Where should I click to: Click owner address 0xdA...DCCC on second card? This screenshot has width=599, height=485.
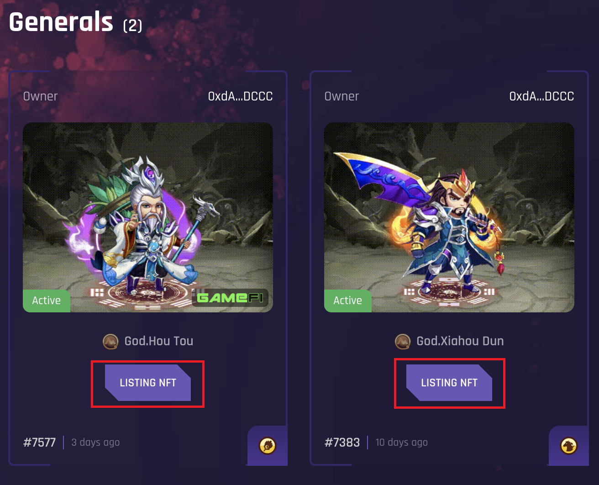click(541, 96)
